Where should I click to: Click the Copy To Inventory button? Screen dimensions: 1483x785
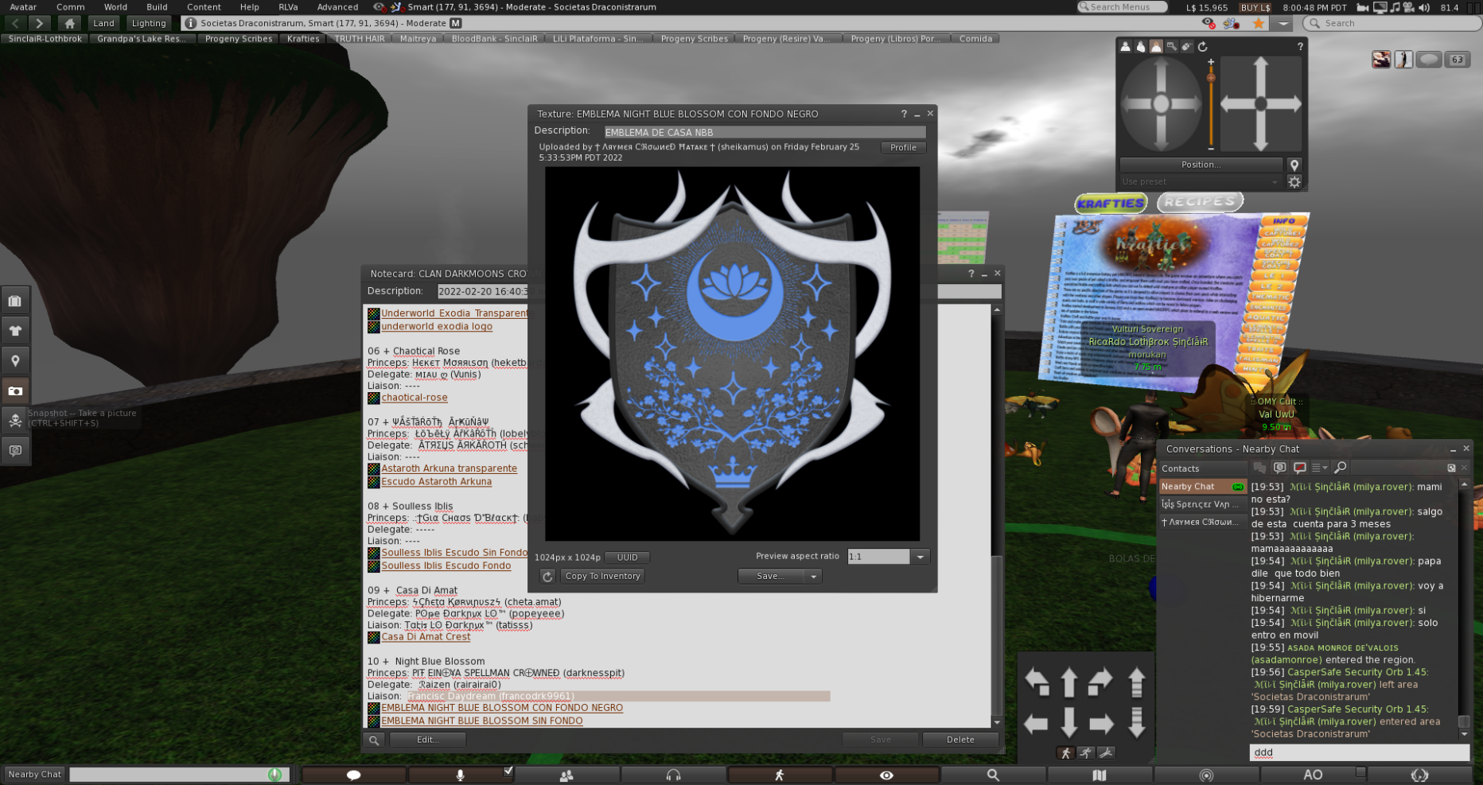pyautogui.click(x=602, y=577)
